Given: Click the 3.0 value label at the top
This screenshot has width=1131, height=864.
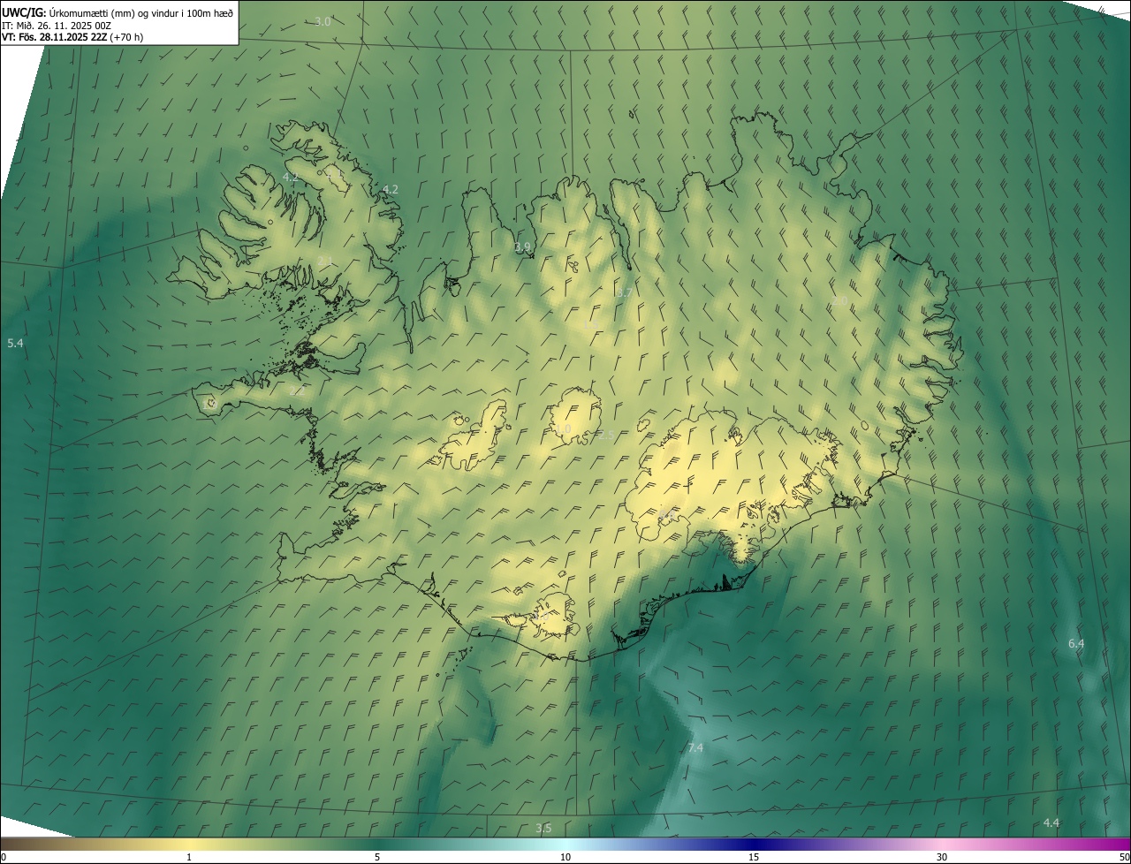Looking at the screenshot, I should (x=323, y=22).
